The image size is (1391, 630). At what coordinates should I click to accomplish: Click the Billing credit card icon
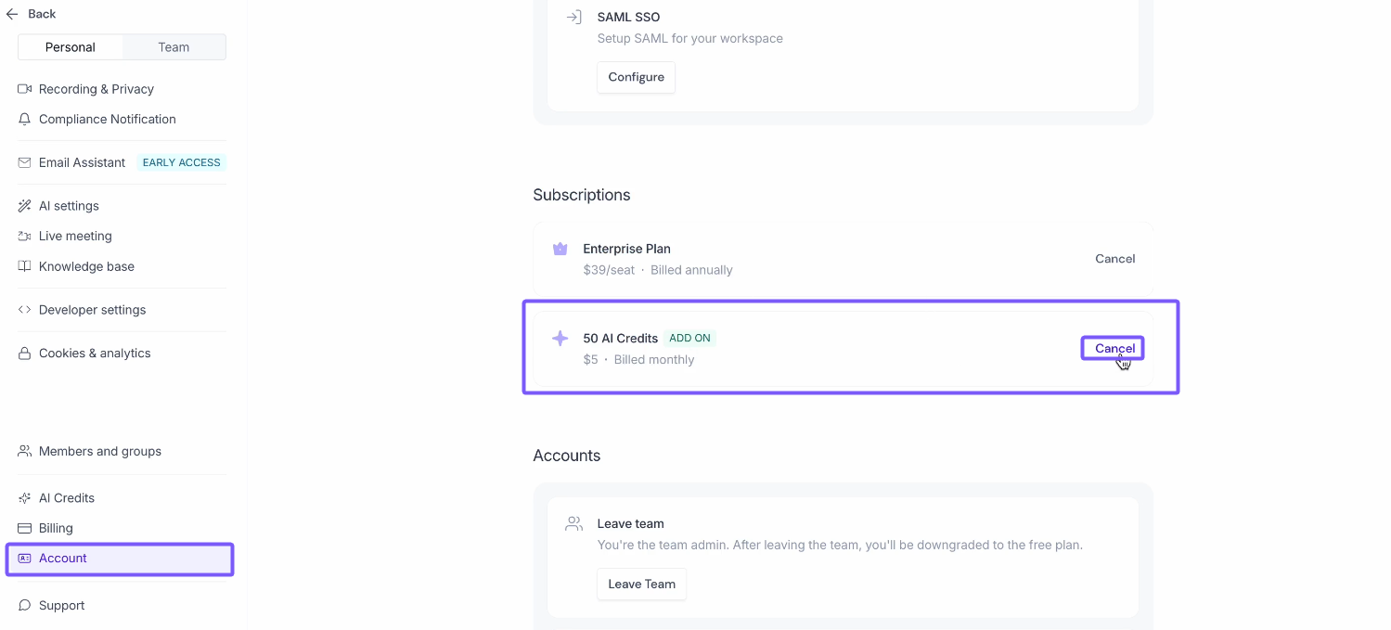[x=25, y=528]
